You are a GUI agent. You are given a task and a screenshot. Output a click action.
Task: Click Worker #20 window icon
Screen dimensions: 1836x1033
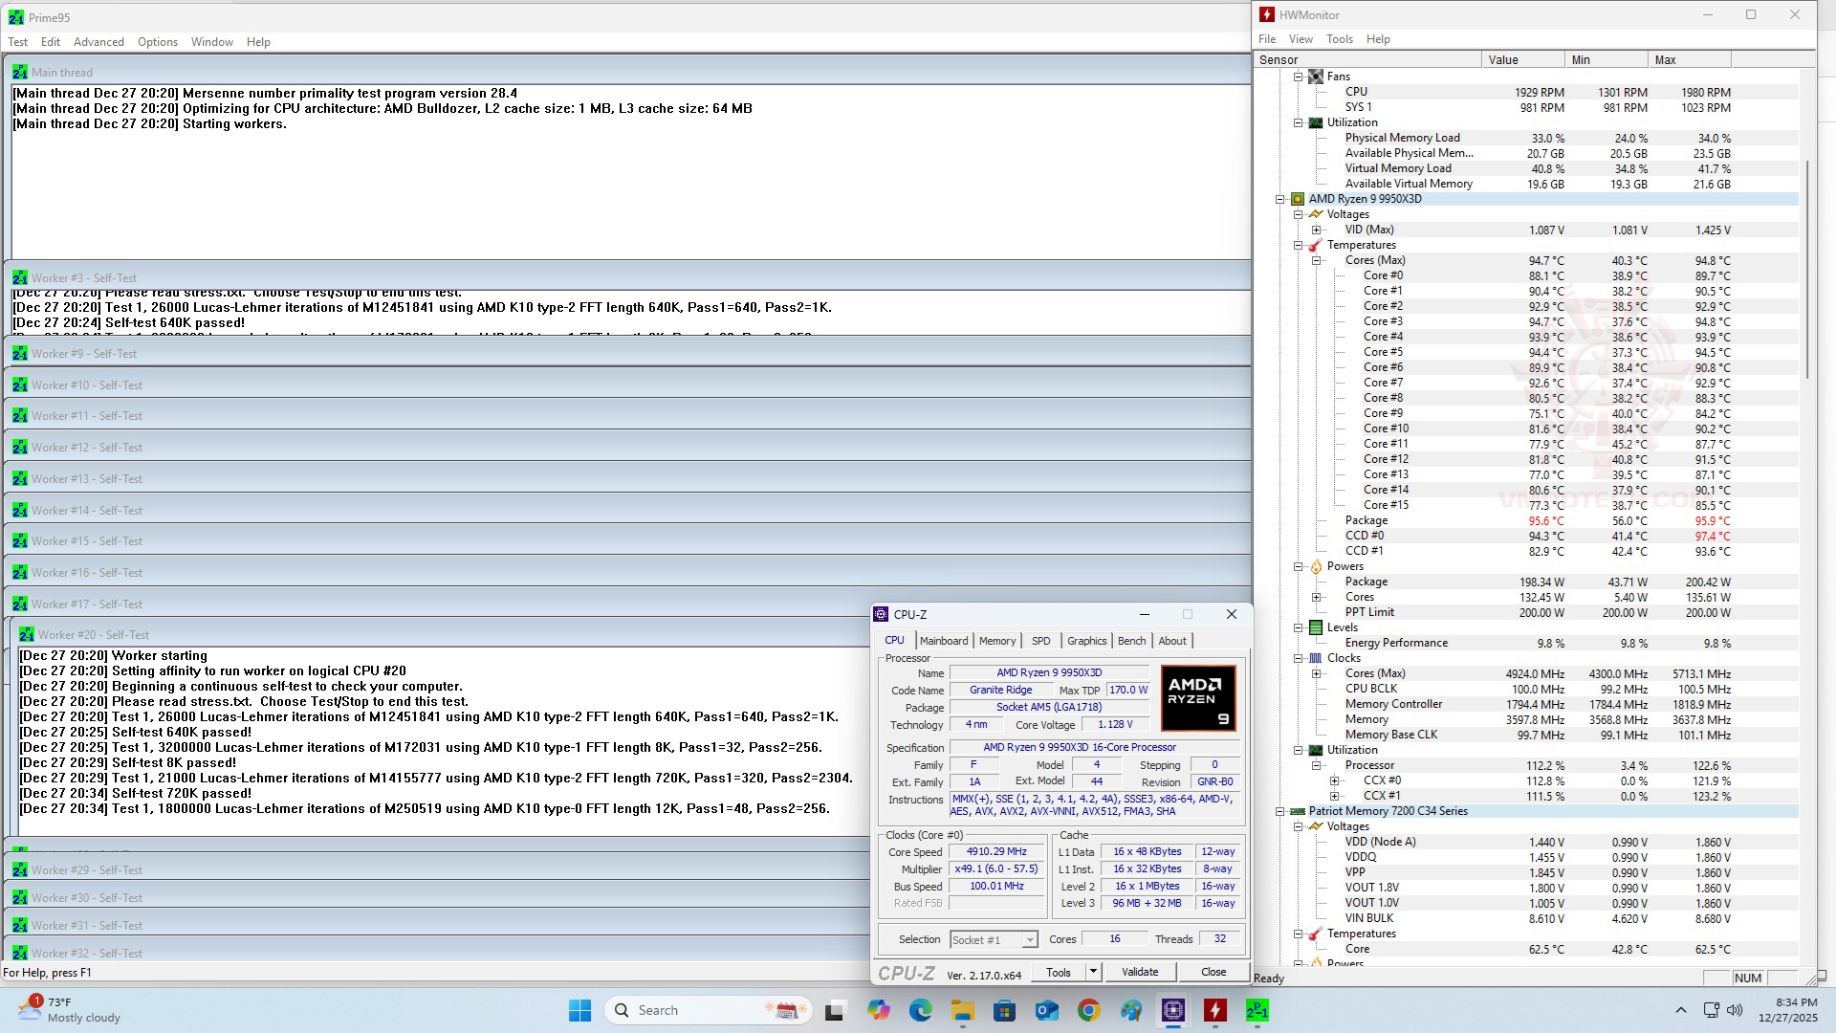pyautogui.click(x=27, y=635)
